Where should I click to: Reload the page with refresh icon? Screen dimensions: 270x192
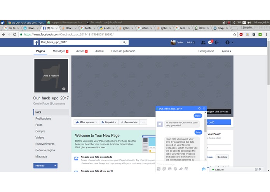15,35
